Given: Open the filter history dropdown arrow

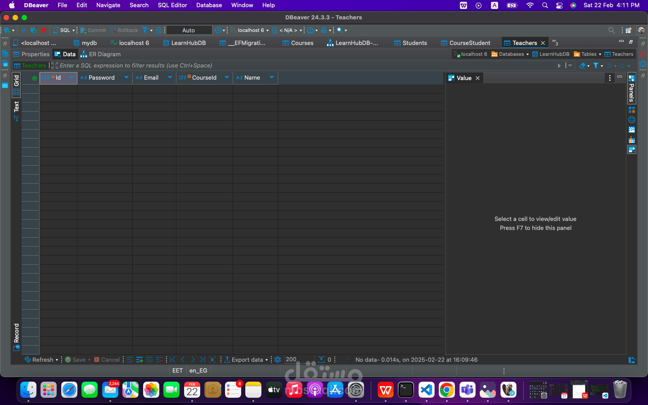Looking at the screenshot, I should (570, 66).
